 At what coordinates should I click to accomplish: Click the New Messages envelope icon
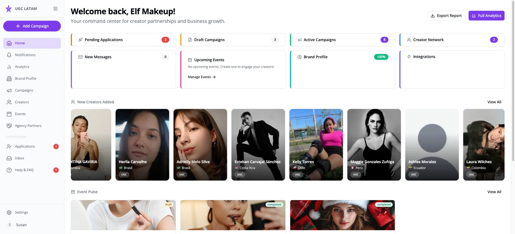point(80,57)
